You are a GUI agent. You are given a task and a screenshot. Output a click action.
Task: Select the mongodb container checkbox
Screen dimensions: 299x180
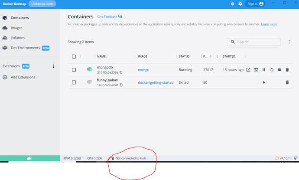point(74,70)
